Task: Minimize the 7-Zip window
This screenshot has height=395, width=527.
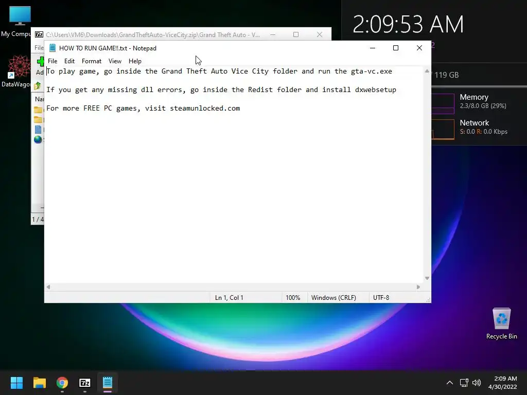Action: click(x=273, y=34)
